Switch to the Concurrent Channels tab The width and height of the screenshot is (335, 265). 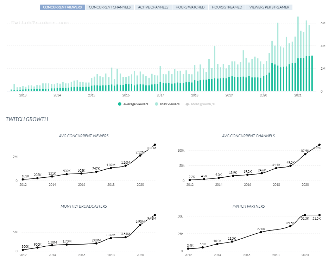pyautogui.click(x=109, y=7)
